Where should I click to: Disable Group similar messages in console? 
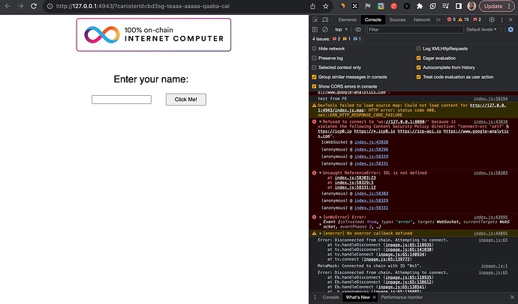pos(314,77)
